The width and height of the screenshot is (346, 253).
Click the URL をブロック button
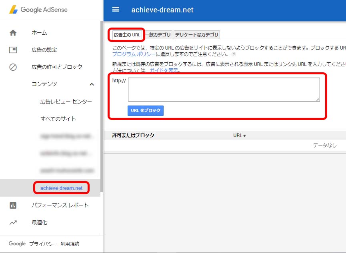pos(146,110)
